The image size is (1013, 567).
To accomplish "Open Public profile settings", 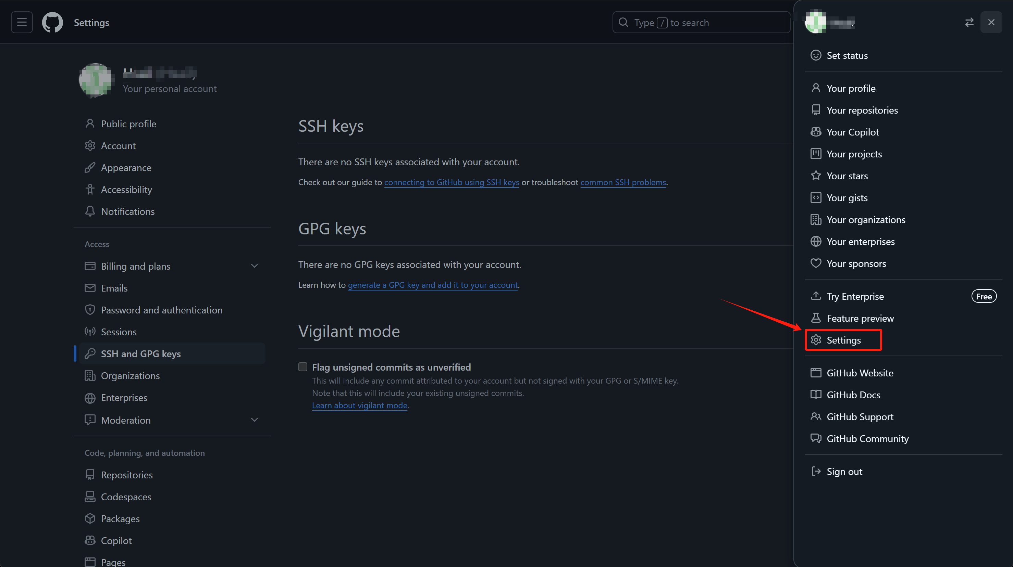I will [172, 124].
